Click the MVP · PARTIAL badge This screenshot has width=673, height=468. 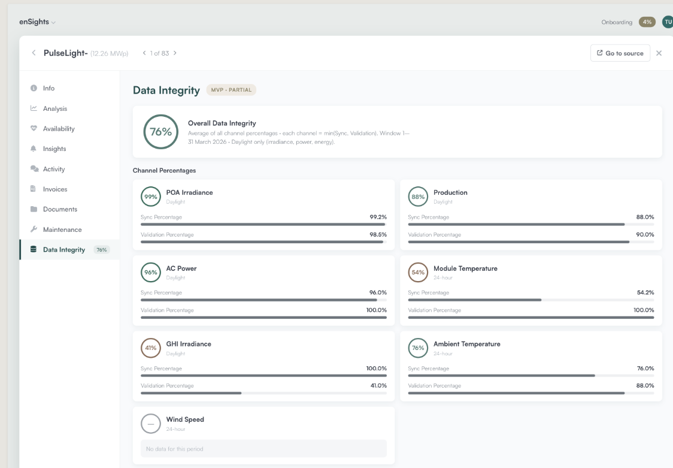click(231, 90)
